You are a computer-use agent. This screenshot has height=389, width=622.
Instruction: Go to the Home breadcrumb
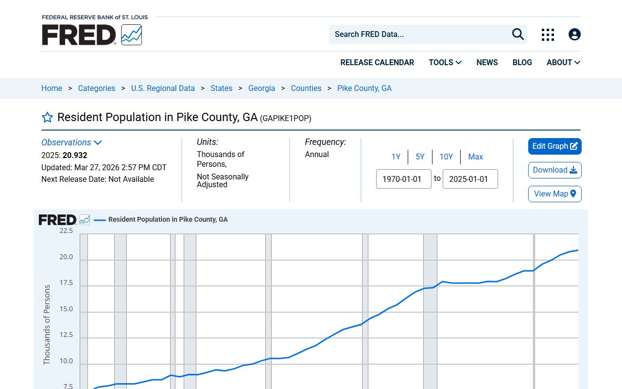(52, 88)
